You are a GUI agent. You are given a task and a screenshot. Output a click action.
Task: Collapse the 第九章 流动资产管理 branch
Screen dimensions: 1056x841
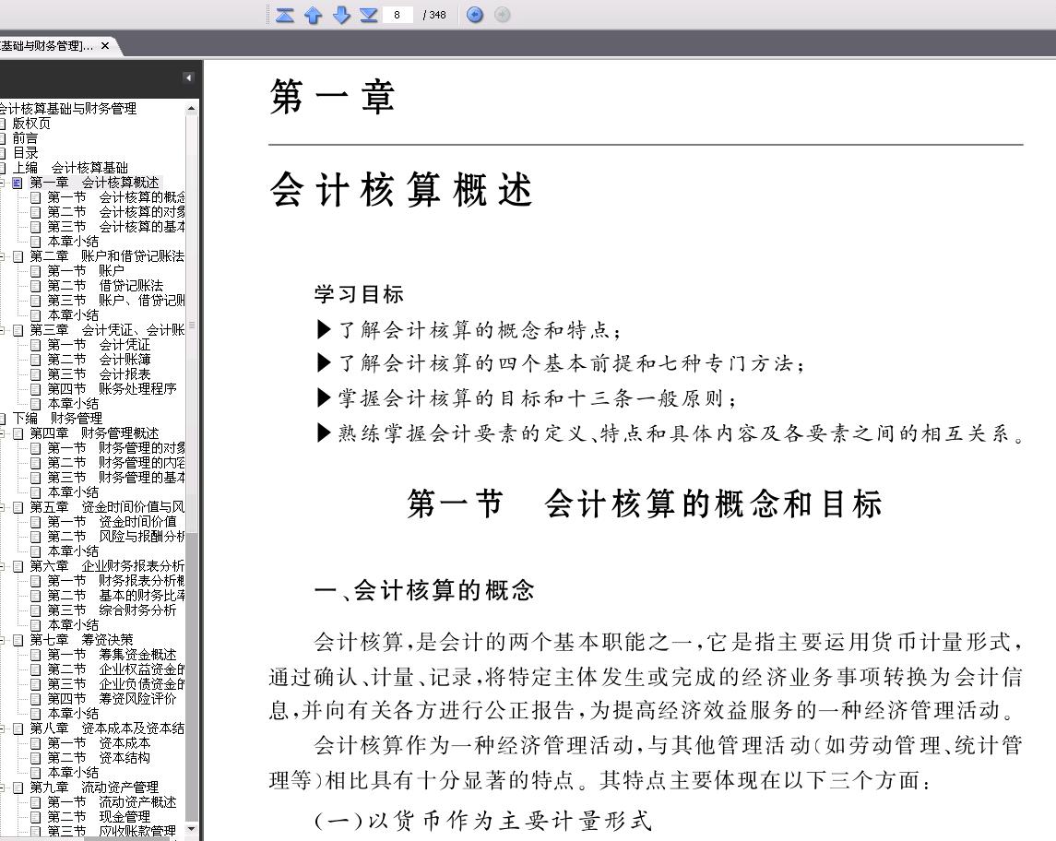[x=2, y=788]
